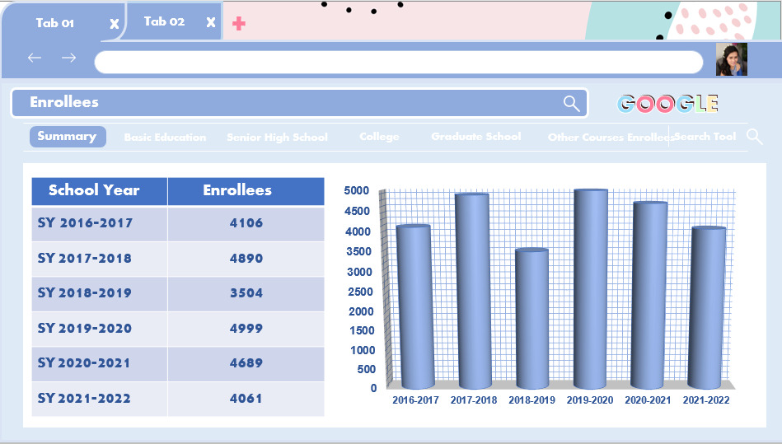Open the Senior High School tab
The height and width of the screenshot is (444, 782).
click(278, 137)
